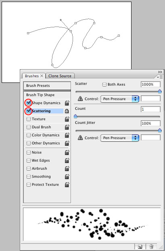Uncheck the Scattering checkbox

pos(29,111)
